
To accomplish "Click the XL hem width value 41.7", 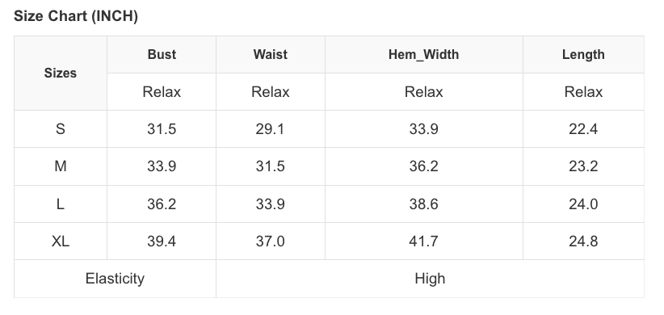I will 424,241.
